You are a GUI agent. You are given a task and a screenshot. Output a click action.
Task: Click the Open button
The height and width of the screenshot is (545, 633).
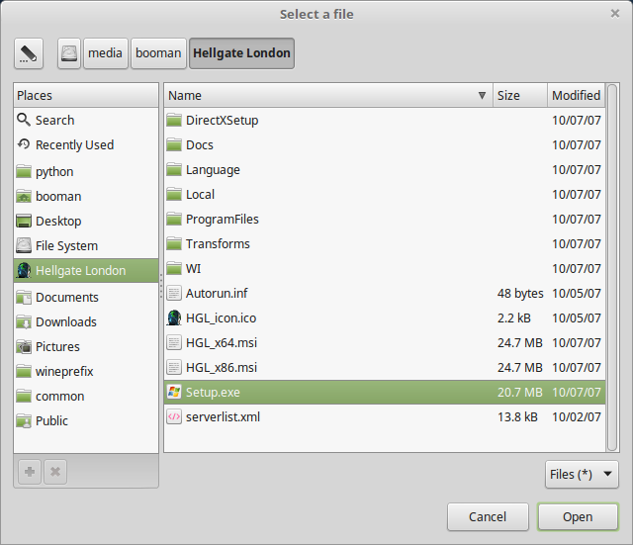[x=578, y=516]
